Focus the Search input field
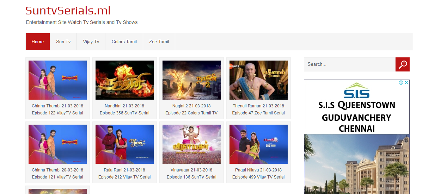This screenshot has height=194, width=441. click(x=350, y=64)
